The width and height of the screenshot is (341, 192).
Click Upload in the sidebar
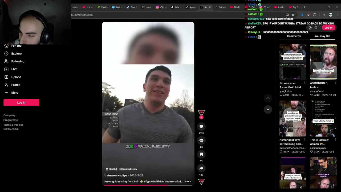click(16, 77)
